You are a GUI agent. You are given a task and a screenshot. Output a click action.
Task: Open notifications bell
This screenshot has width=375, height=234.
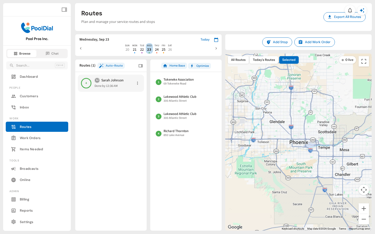click(x=350, y=10)
